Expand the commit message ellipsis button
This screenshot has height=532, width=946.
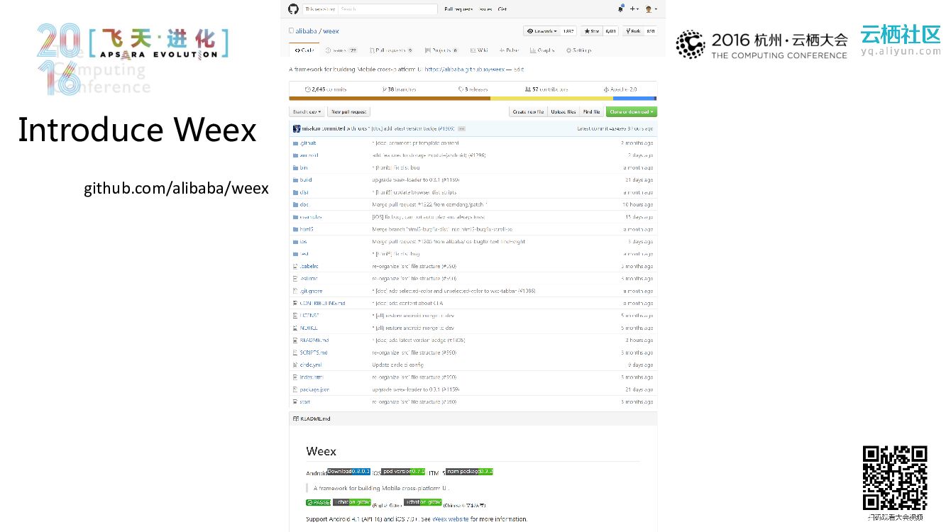pyautogui.click(x=461, y=129)
